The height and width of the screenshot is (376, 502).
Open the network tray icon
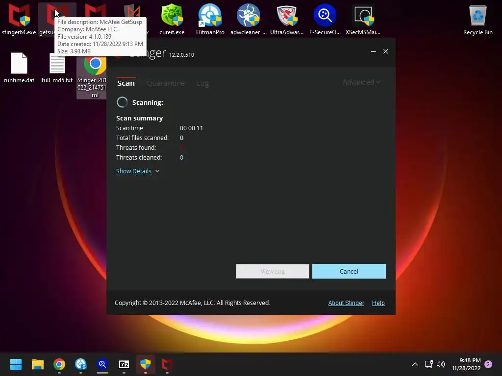[x=428, y=364]
